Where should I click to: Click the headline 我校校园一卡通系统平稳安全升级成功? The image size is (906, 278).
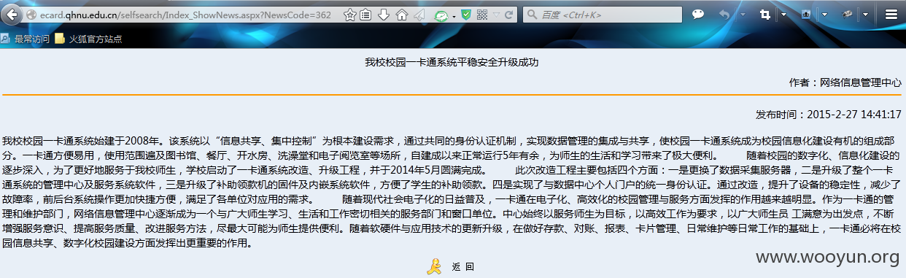click(x=452, y=63)
